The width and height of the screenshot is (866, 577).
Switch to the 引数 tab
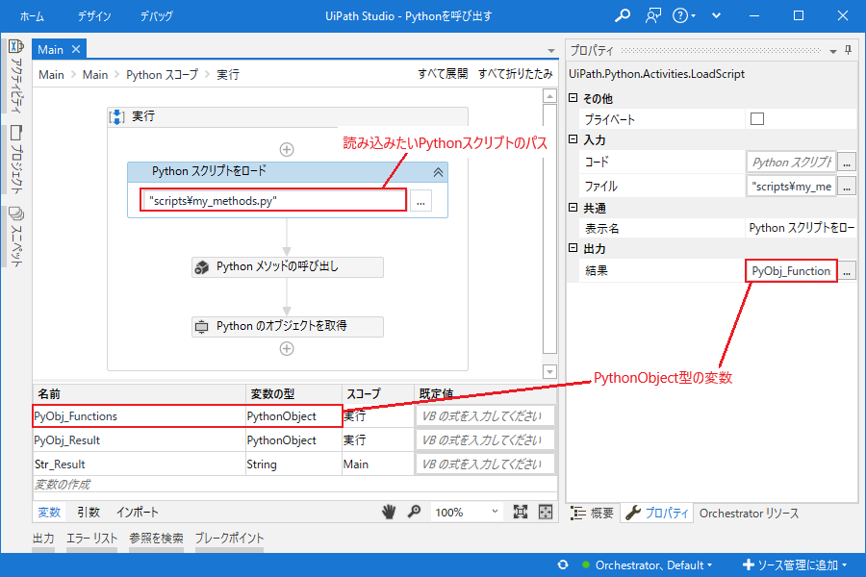(x=89, y=513)
